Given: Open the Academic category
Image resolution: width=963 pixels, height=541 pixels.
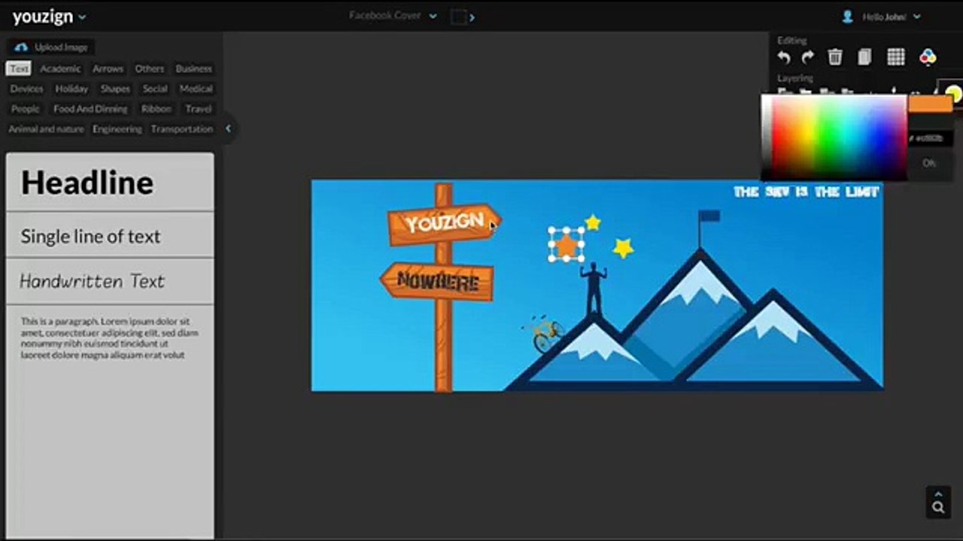Looking at the screenshot, I should coord(60,68).
